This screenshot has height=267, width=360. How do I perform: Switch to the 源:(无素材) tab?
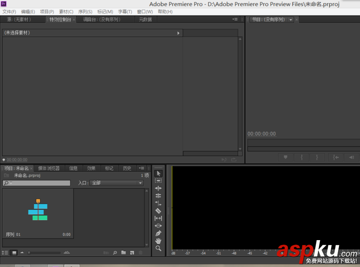[x=19, y=20]
